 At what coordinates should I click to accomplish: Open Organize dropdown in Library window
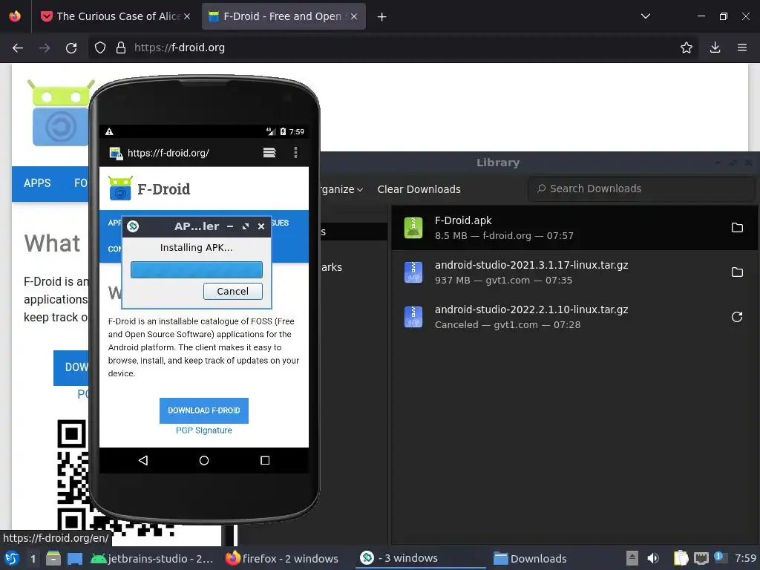tap(341, 189)
